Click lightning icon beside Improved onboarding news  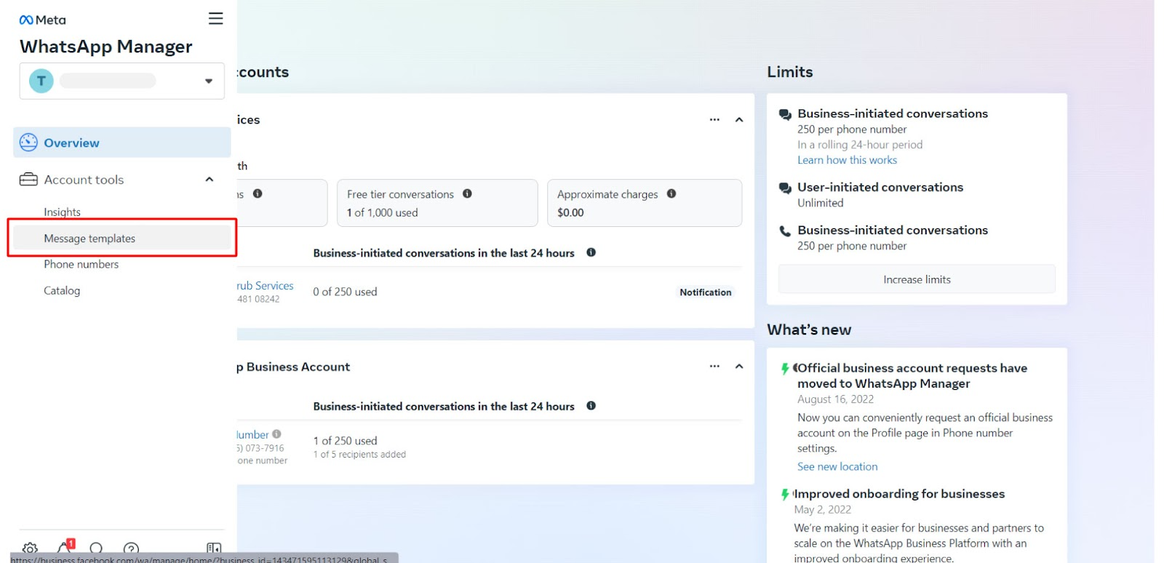point(785,495)
